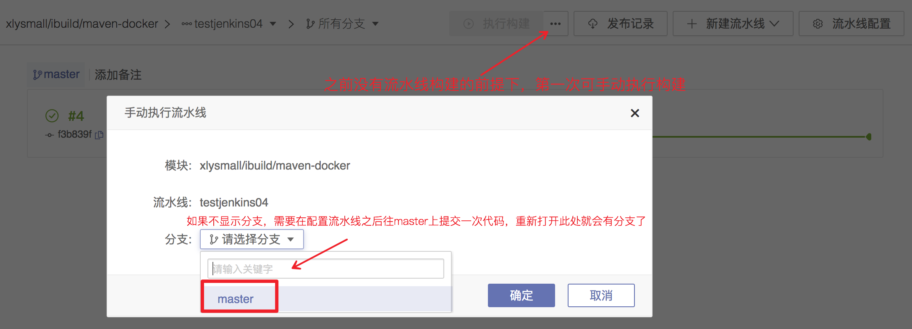Click the gear icon in 流水线配置
Image resolution: width=912 pixels, height=329 pixels.
click(x=818, y=24)
